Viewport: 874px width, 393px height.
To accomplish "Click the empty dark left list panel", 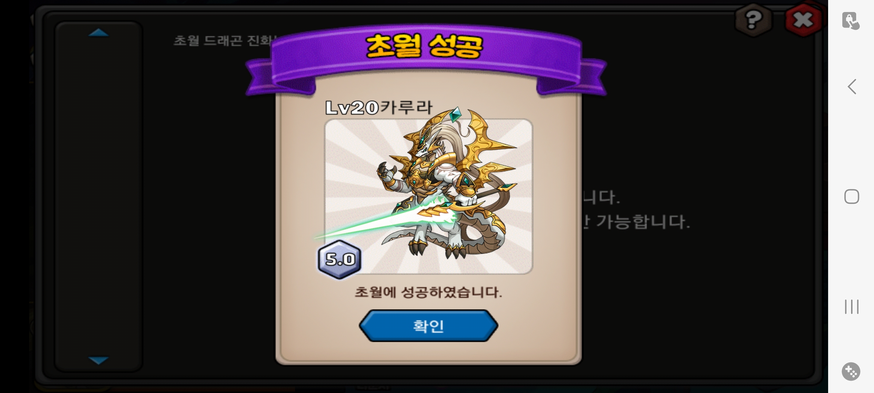I will pyautogui.click(x=98, y=196).
